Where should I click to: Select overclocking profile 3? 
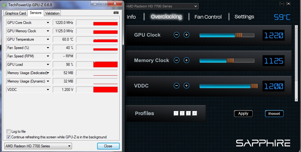pyautogui.click(x=188, y=113)
